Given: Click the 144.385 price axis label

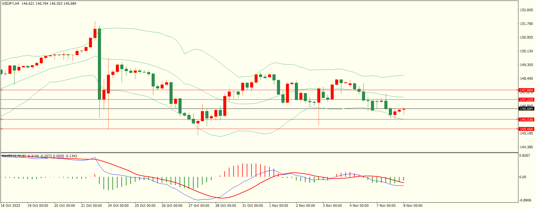Looking at the screenshot, I should [526, 147].
